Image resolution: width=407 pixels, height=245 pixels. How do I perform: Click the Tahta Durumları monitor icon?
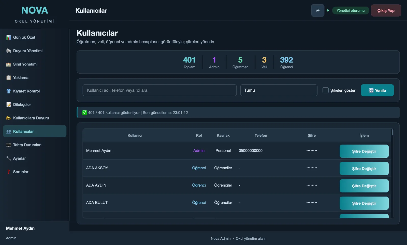coord(8,145)
